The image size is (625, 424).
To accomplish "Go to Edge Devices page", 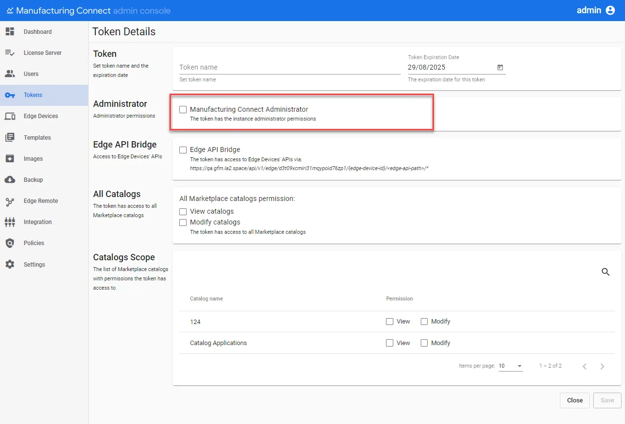I will click(44, 116).
